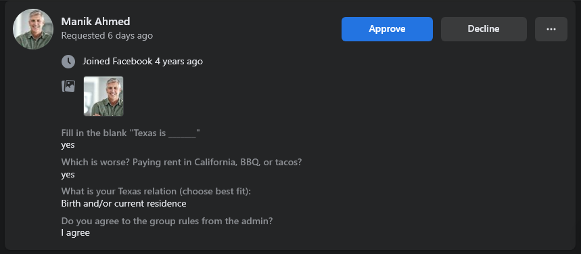Select the "Birth and/or current residence" answer
This screenshot has height=254, width=581.
pos(124,204)
